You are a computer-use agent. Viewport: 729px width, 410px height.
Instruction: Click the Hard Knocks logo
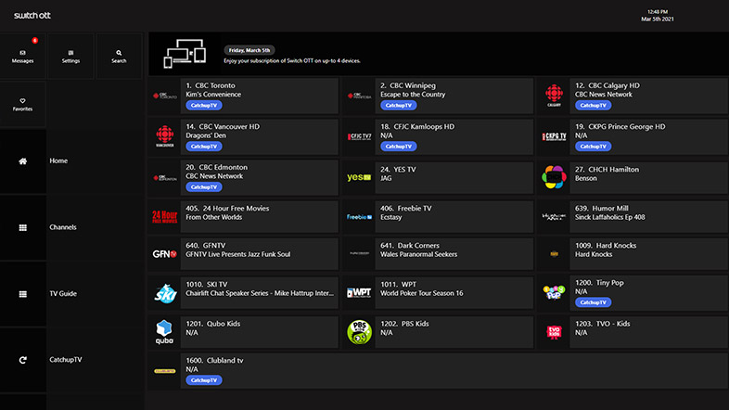coord(554,254)
